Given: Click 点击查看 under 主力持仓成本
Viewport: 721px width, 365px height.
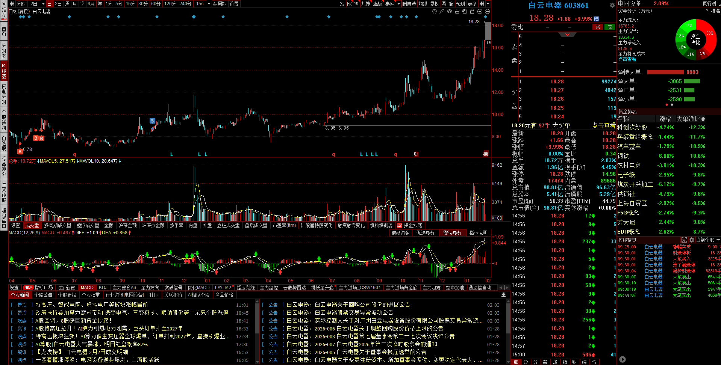Looking at the screenshot, I should (x=627, y=59).
